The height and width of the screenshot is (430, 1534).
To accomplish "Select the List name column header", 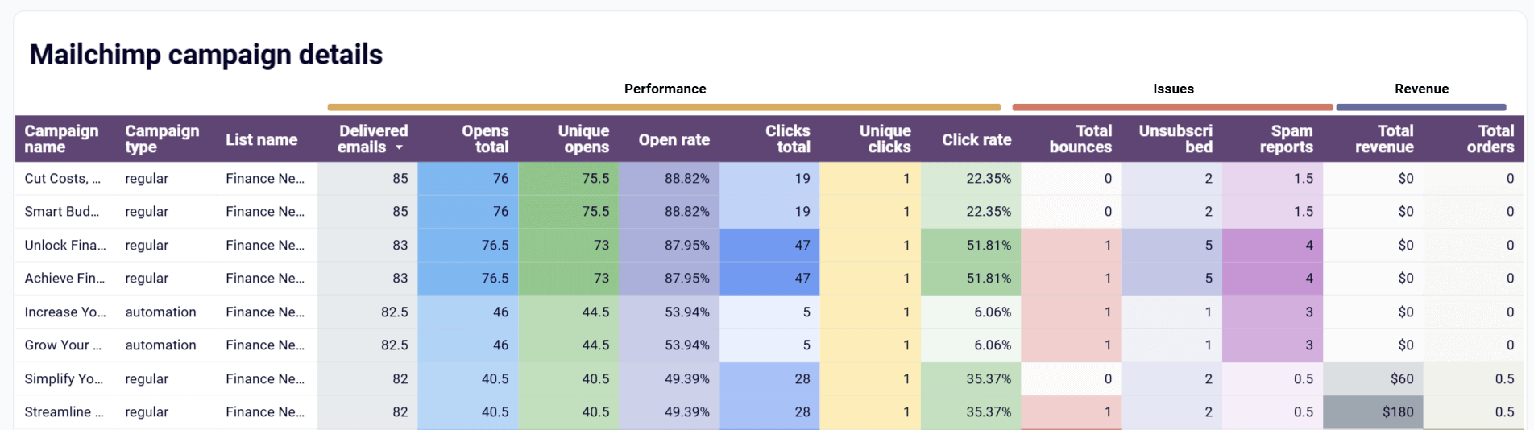I will 261,139.
